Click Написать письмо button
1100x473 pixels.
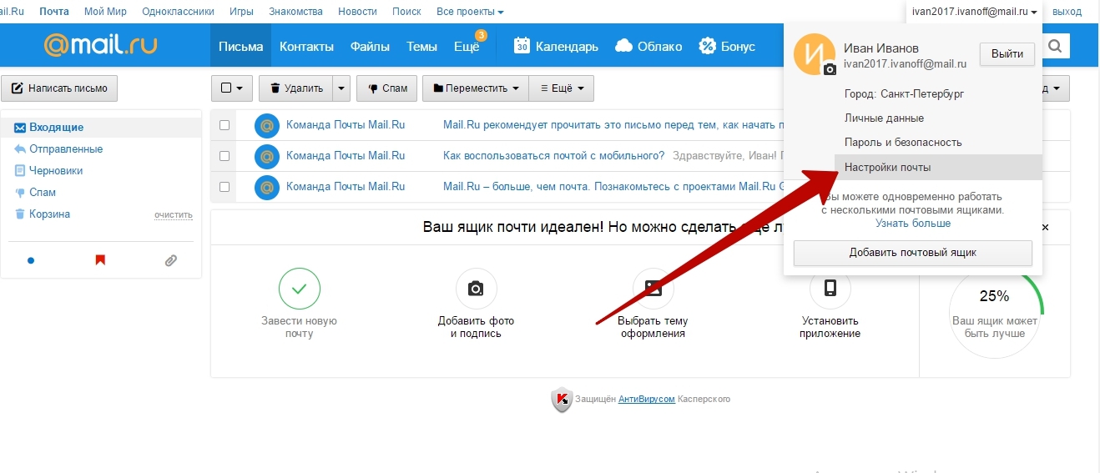coord(60,88)
